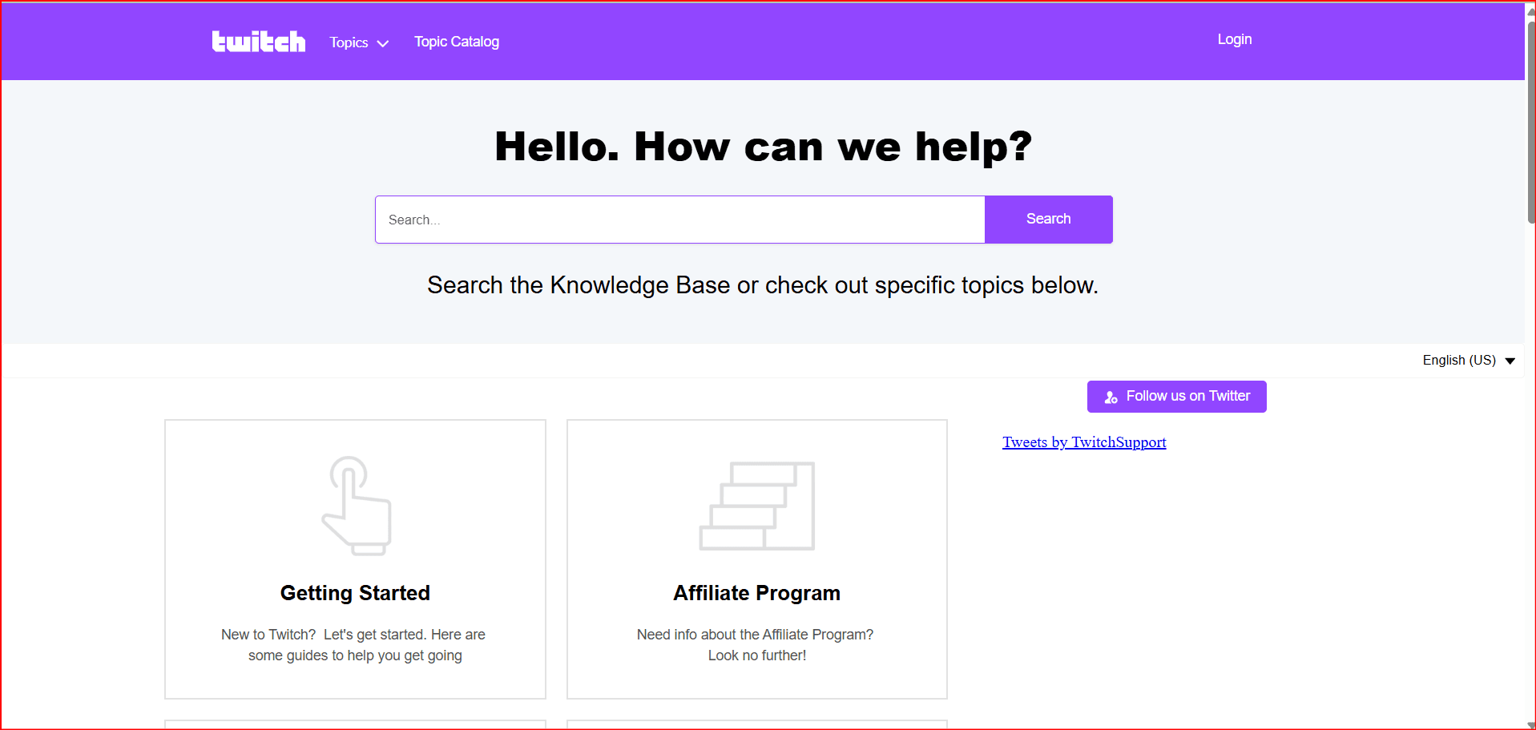
Task: Open the Topics dropdown menu
Action: point(349,42)
